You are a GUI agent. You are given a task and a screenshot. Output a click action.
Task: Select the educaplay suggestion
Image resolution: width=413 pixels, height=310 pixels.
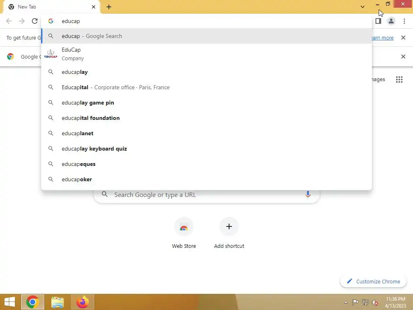click(206, 72)
